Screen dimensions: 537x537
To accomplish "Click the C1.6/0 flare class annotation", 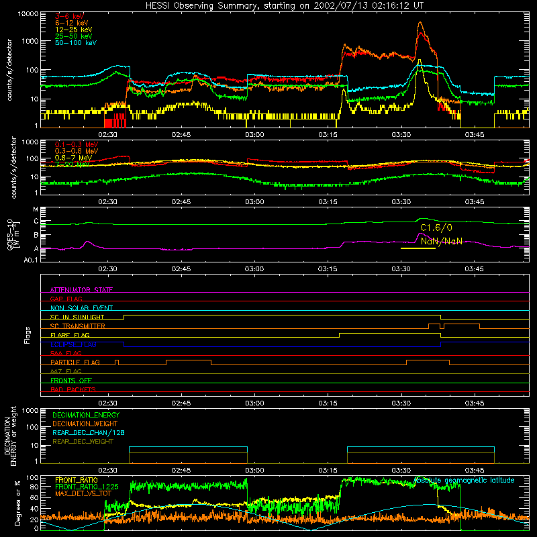I will click(x=436, y=228).
